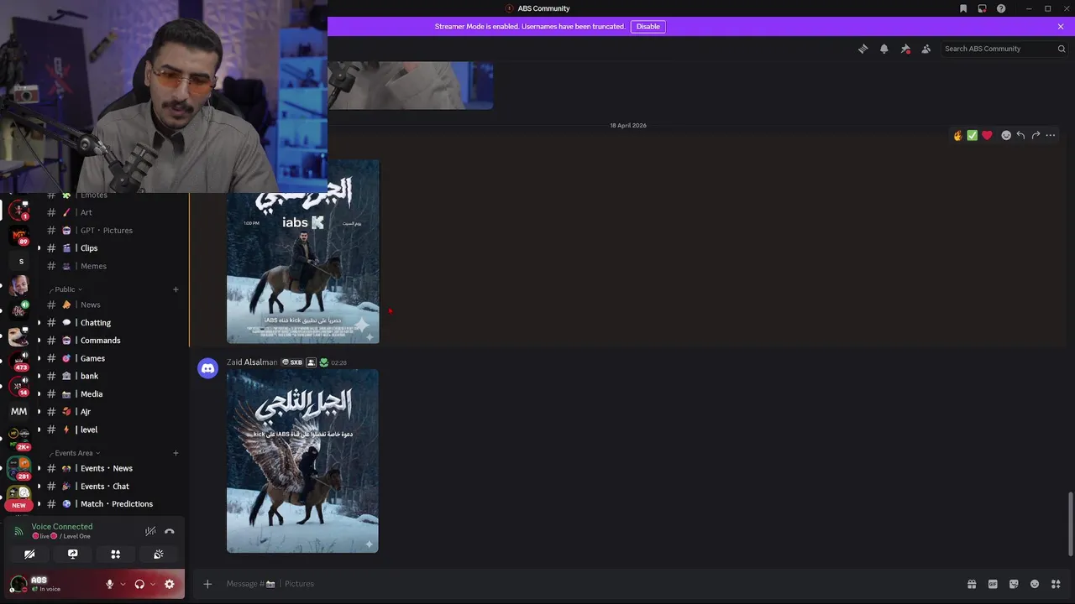Forward the hovered message
Screen dimensions: 1075x604
(1036, 135)
